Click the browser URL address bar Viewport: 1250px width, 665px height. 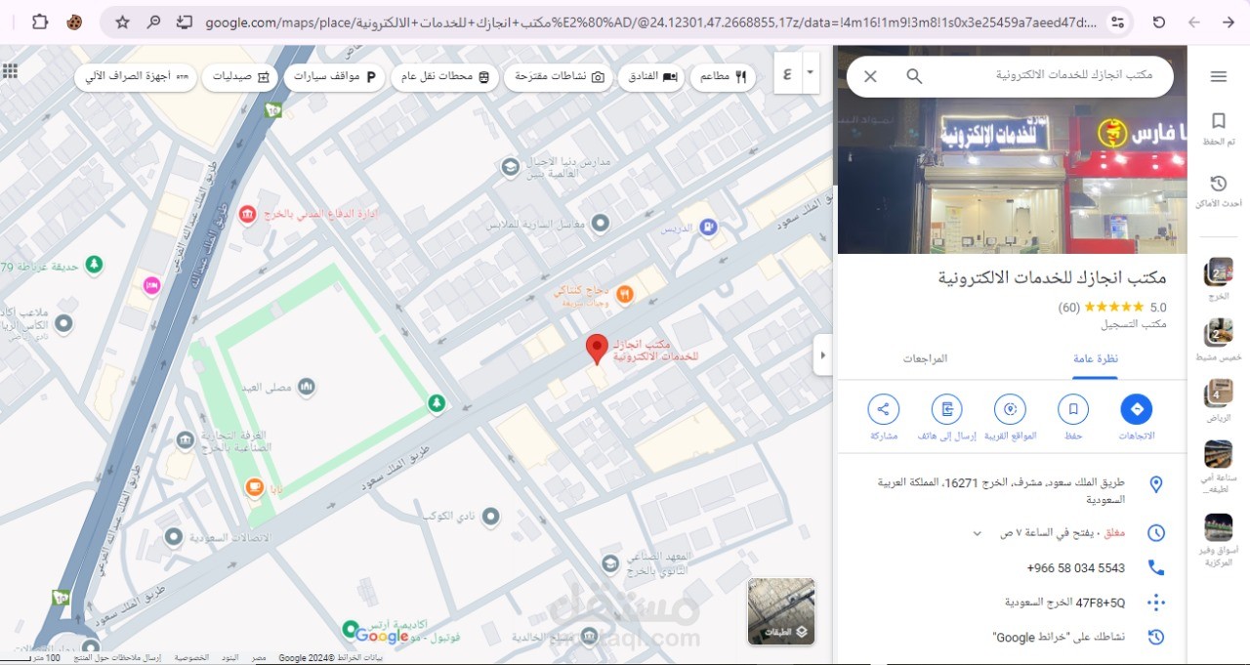click(649, 21)
